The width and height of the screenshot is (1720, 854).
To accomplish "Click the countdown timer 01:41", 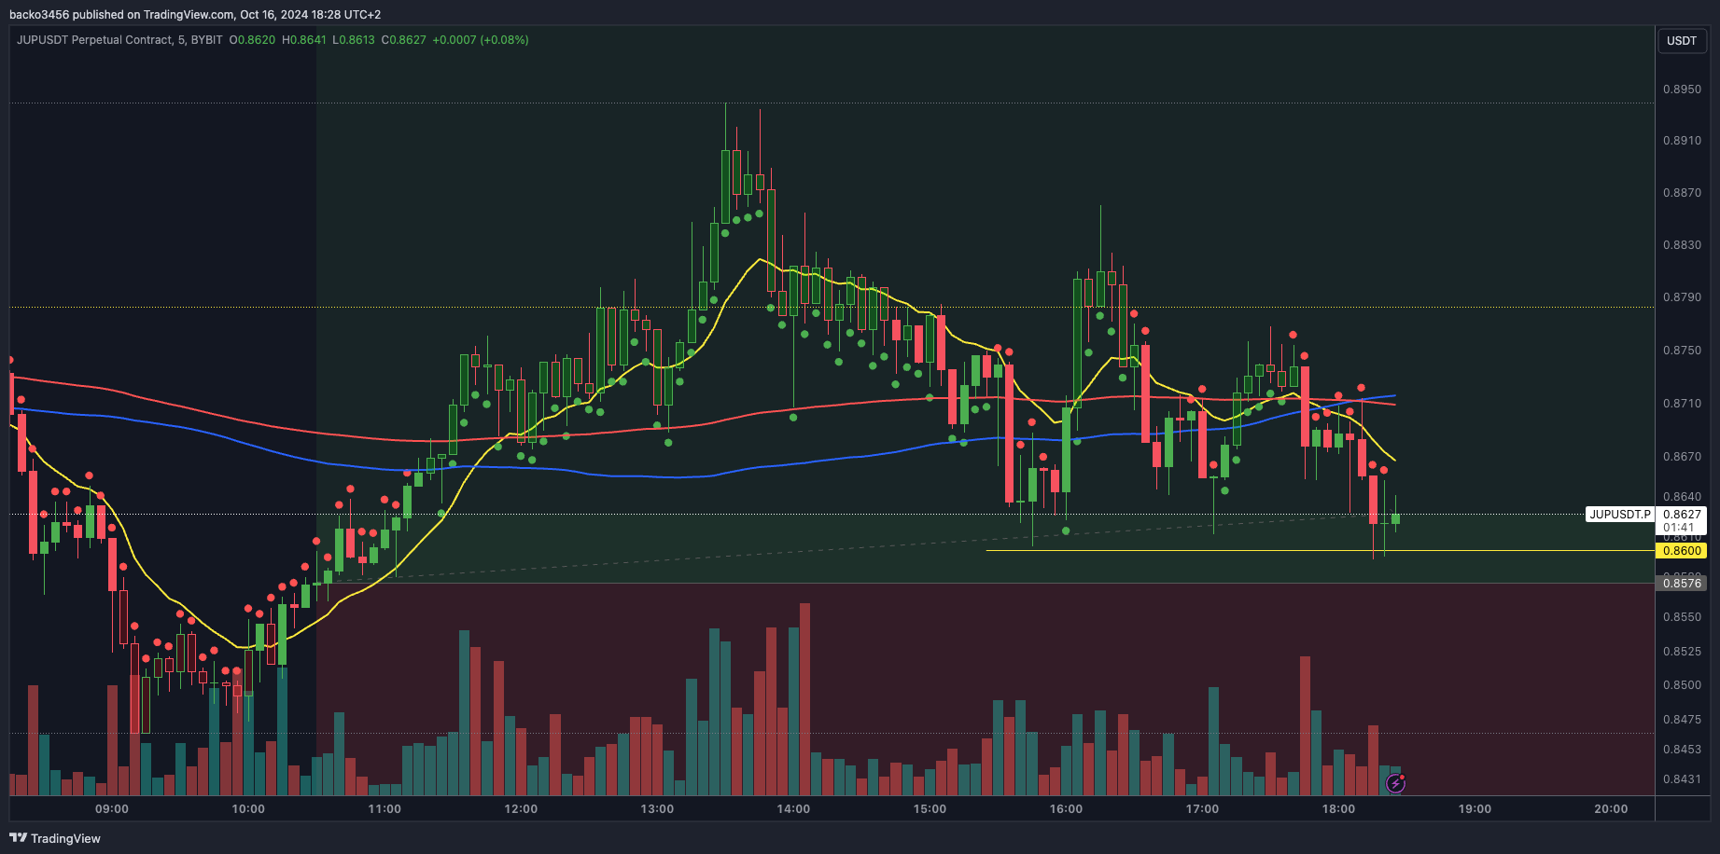I will click(1679, 528).
